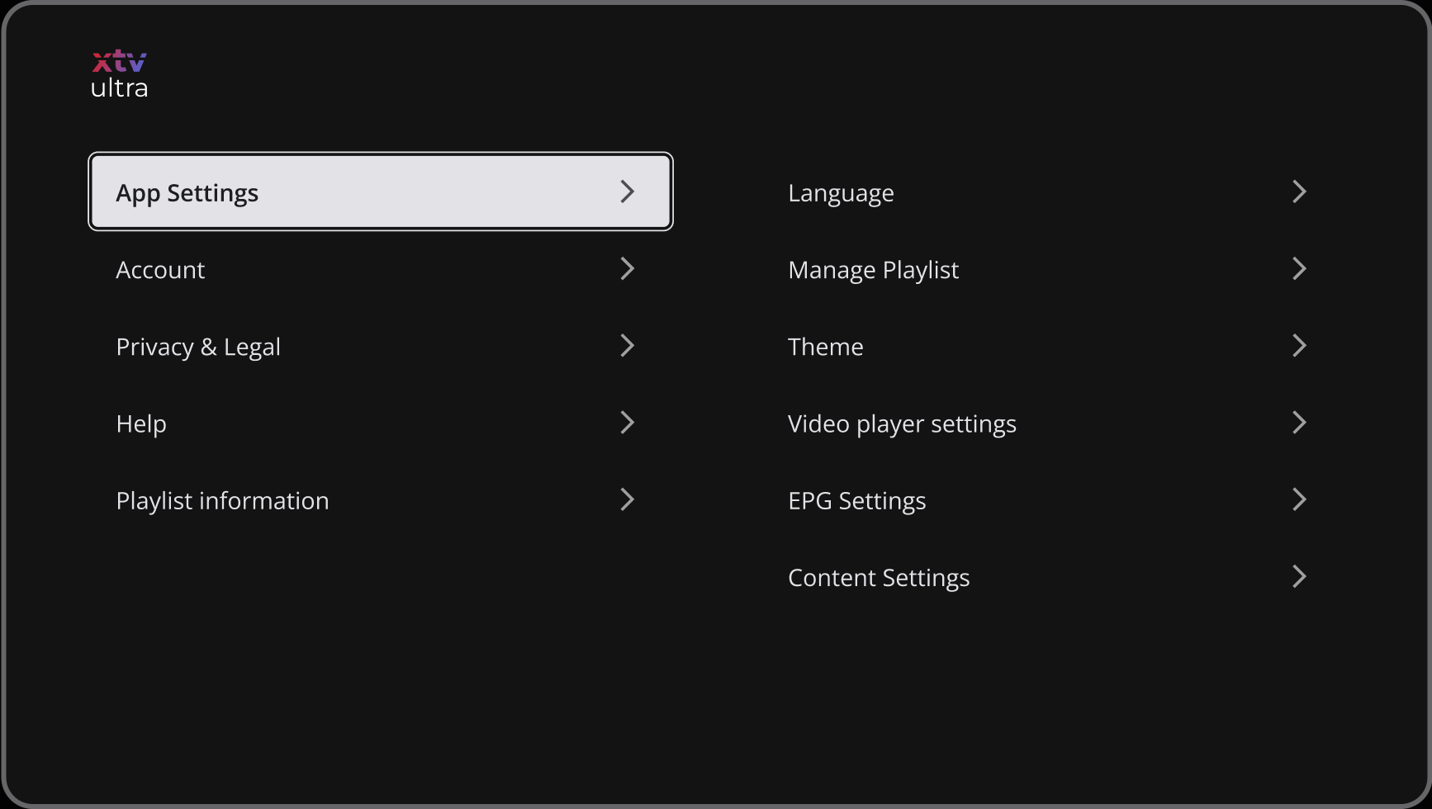This screenshot has height=809, width=1432.
Task: Click the chevron next to Theme
Action: click(x=1300, y=345)
